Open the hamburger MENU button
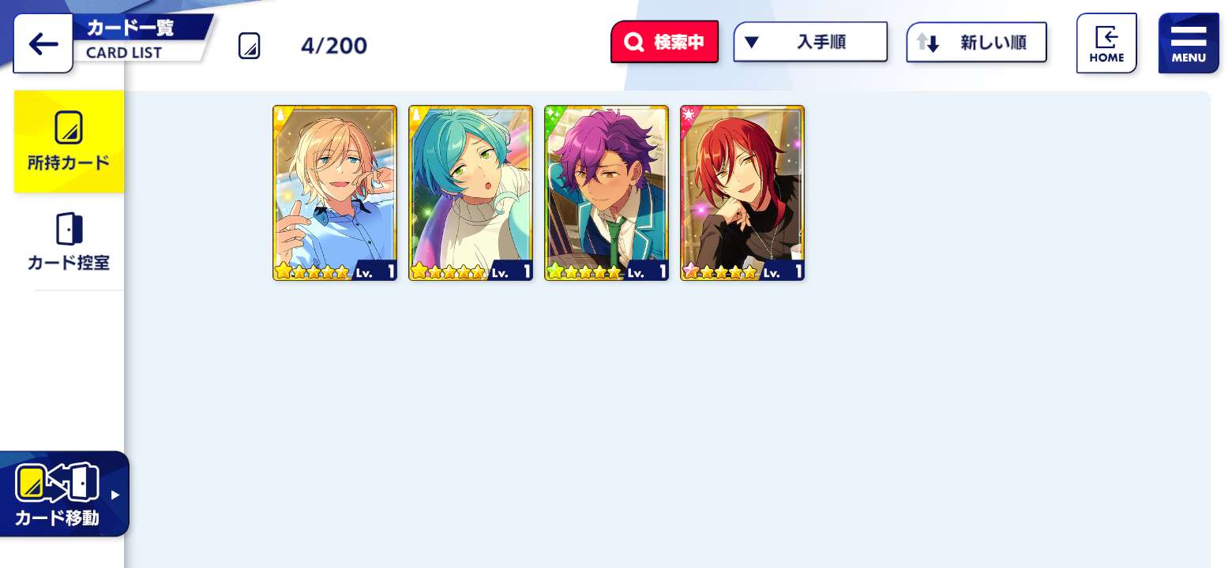 click(1189, 43)
